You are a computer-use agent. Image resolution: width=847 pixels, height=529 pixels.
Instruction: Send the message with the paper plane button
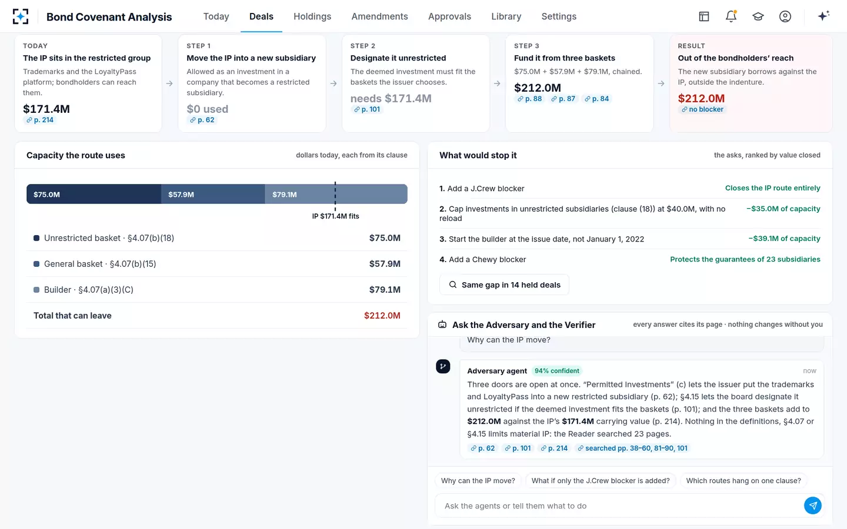[x=812, y=505]
